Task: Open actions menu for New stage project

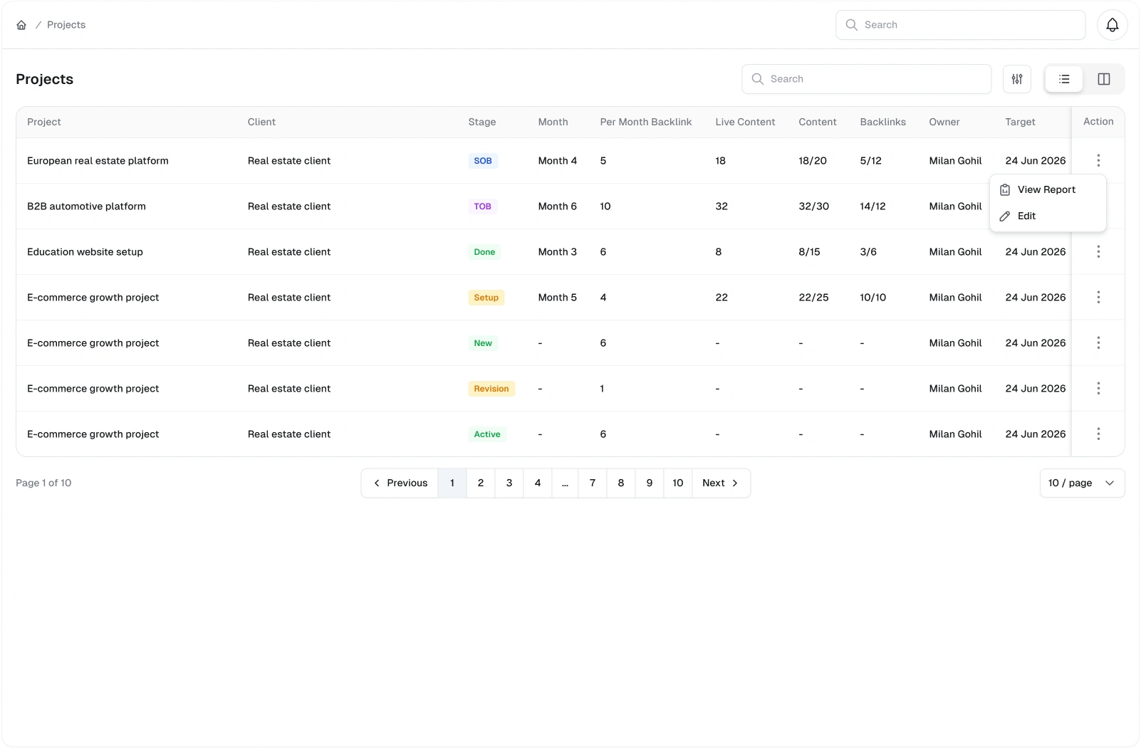Action: coord(1098,342)
